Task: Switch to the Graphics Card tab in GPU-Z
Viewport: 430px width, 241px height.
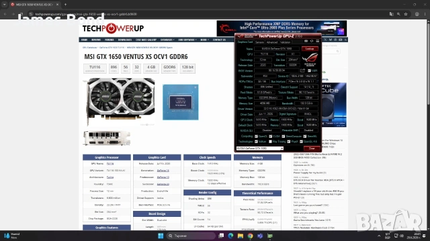Action: 245,42
